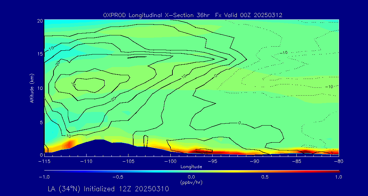Image resolution: width=368 pixels, height=196 pixels.
Task: Click the 0.0 colorbar label
Action: 191,177
